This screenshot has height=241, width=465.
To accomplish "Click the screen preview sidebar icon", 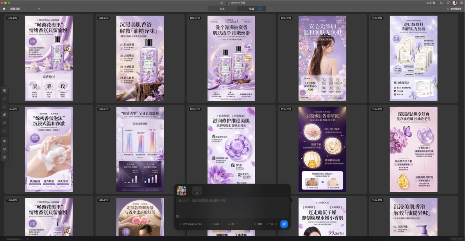I will coord(4,149).
